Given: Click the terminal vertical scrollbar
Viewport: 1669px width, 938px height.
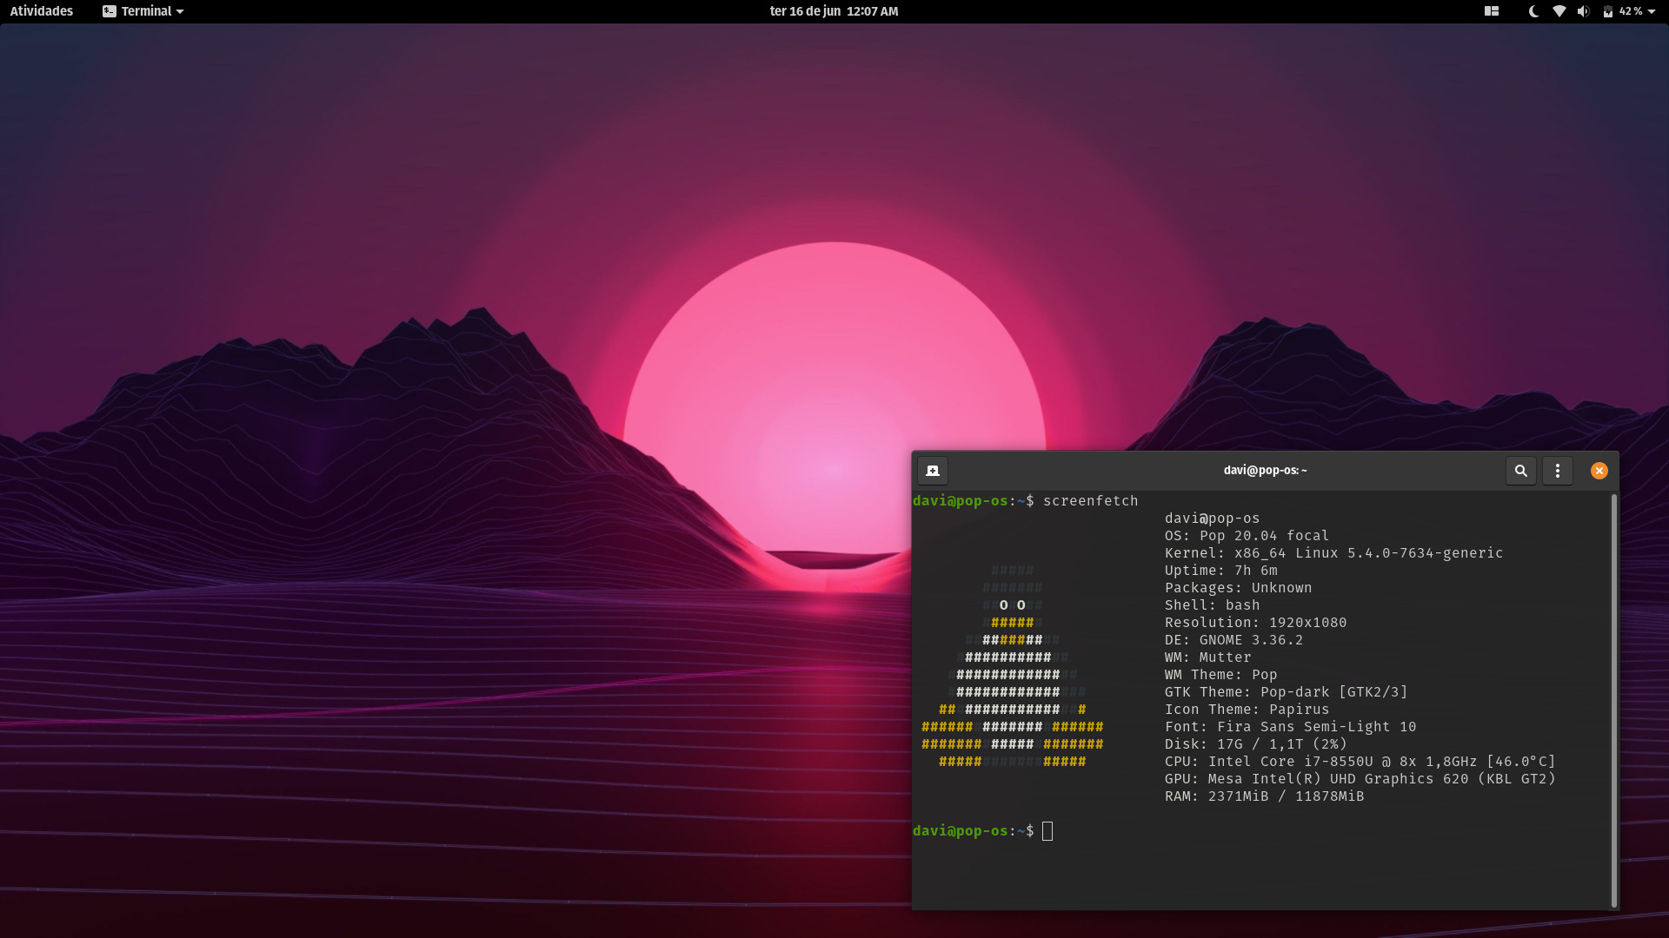Looking at the screenshot, I should [x=1614, y=700].
